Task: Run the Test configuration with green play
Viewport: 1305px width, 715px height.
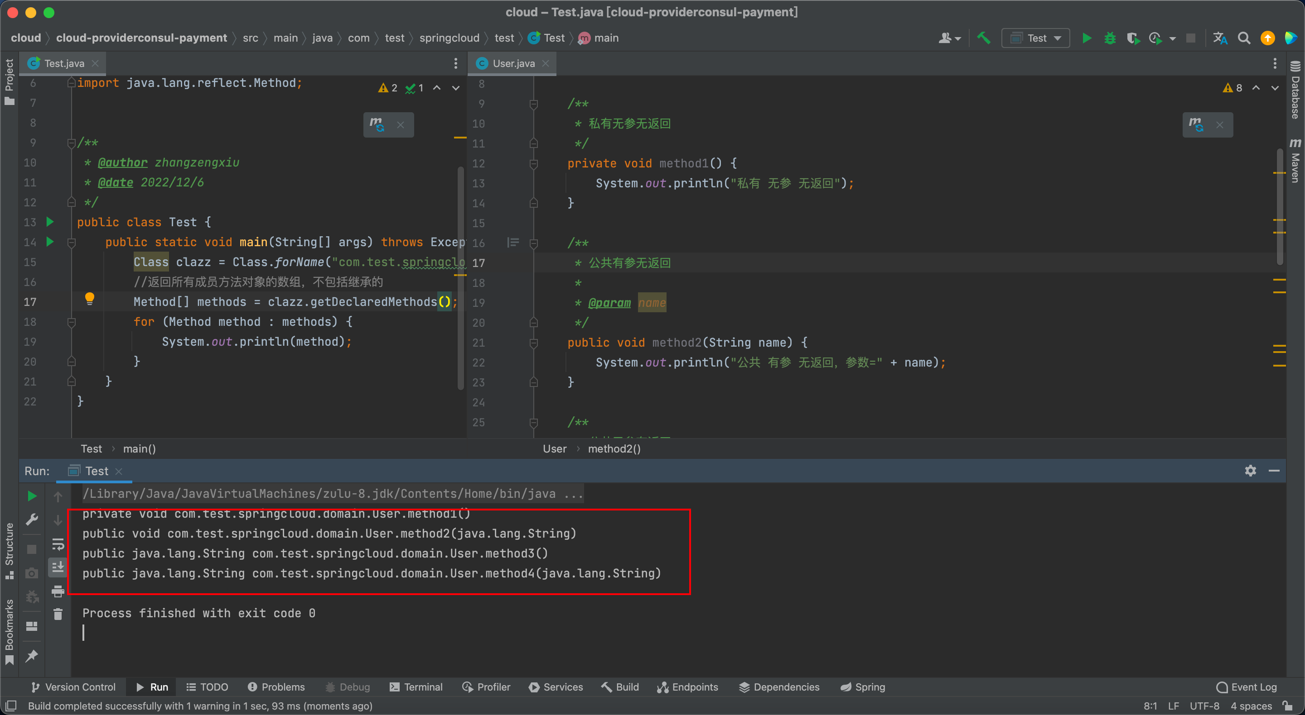Action: click(1086, 38)
